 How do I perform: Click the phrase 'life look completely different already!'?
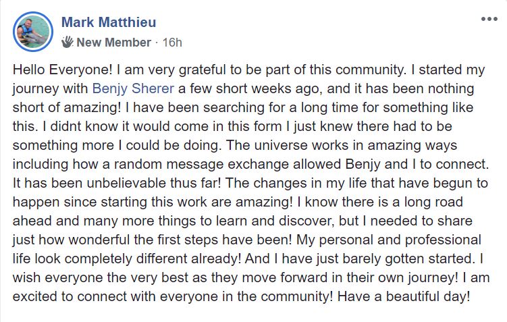click(127, 259)
